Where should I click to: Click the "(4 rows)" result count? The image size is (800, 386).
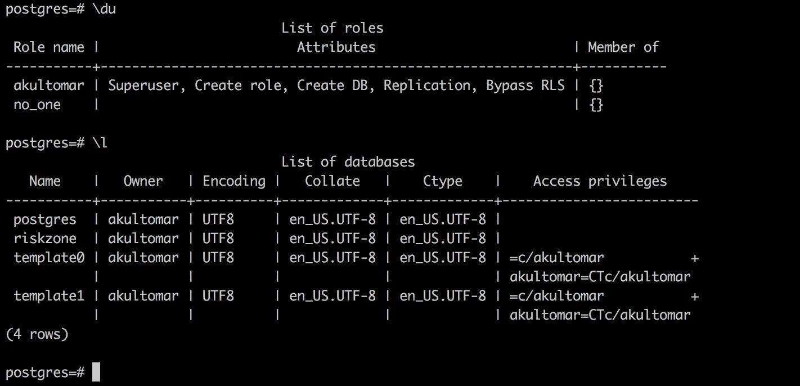[x=37, y=334]
